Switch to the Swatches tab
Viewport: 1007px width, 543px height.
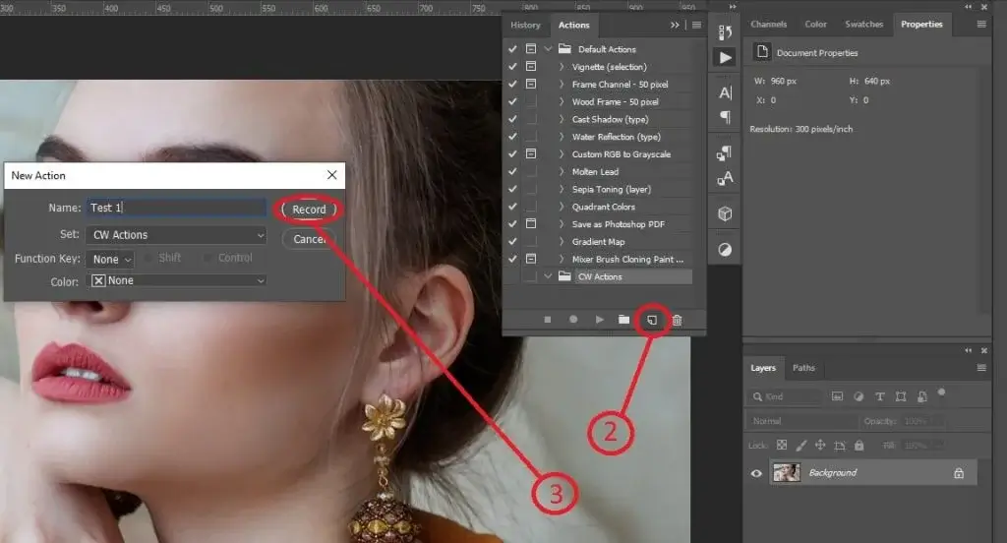863,24
